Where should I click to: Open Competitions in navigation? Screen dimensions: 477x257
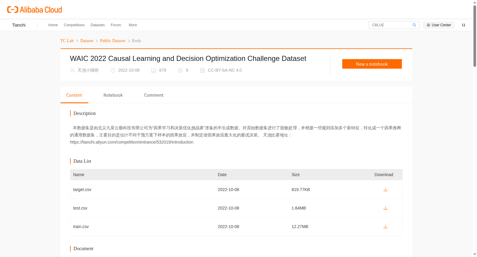[x=74, y=25]
